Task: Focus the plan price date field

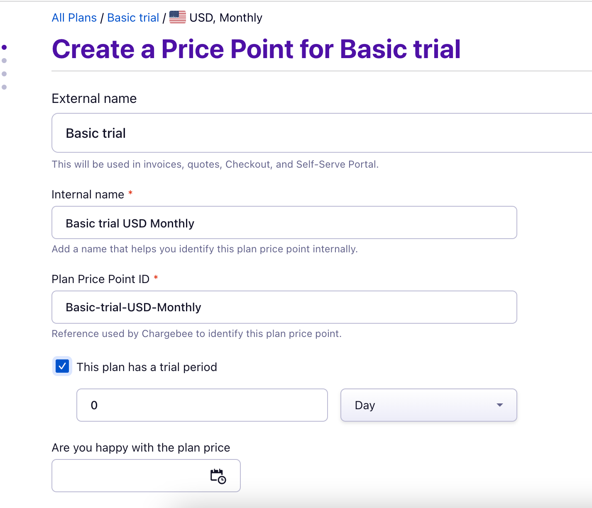Action: point(129,476)
